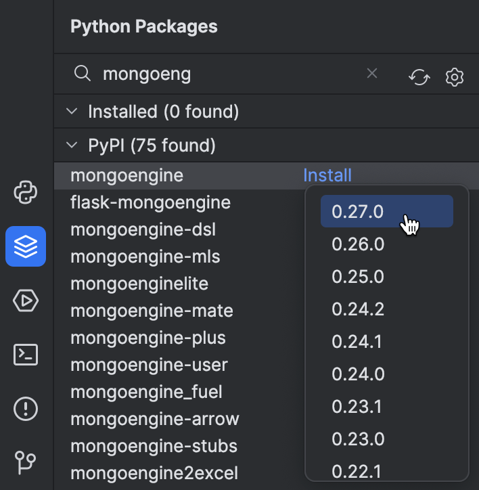Image resolution: width=479 pixels, height=490 pixels.
Task: Choose version 0.24.2 from the list
Action: point(387,309)
